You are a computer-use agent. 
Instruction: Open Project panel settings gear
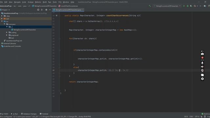[x=46, y=10]
